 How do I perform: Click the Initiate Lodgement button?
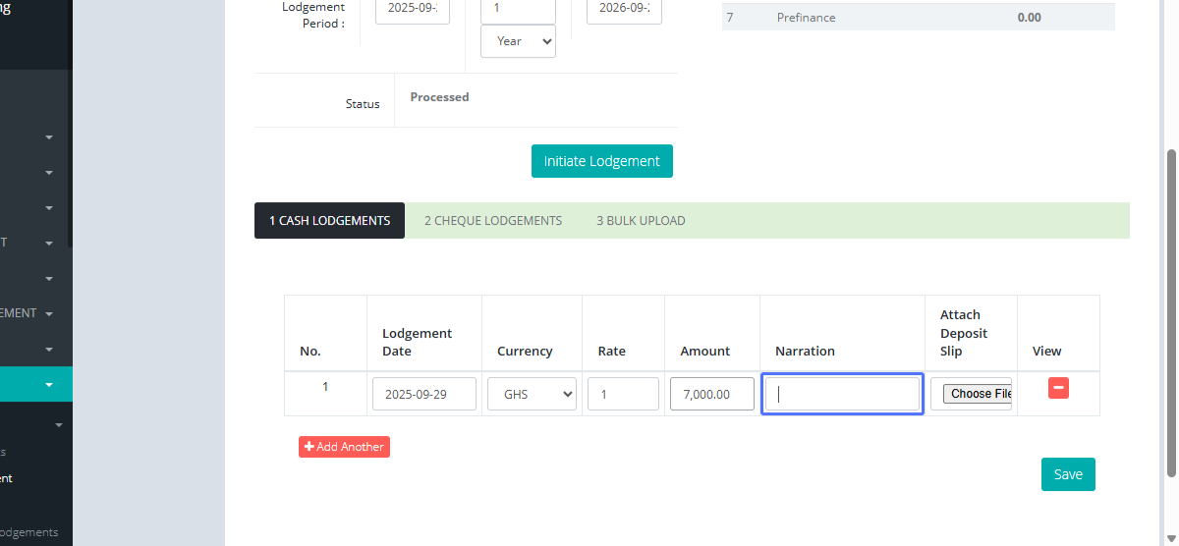pyautogui.click(x=601, y=162)
